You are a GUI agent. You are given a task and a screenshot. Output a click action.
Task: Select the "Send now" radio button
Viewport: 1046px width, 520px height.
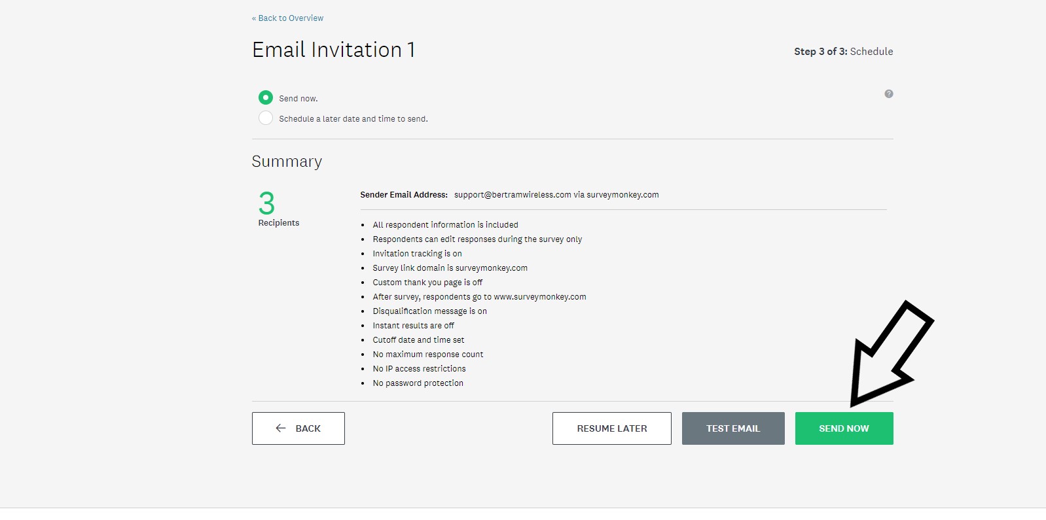(266, 97)
